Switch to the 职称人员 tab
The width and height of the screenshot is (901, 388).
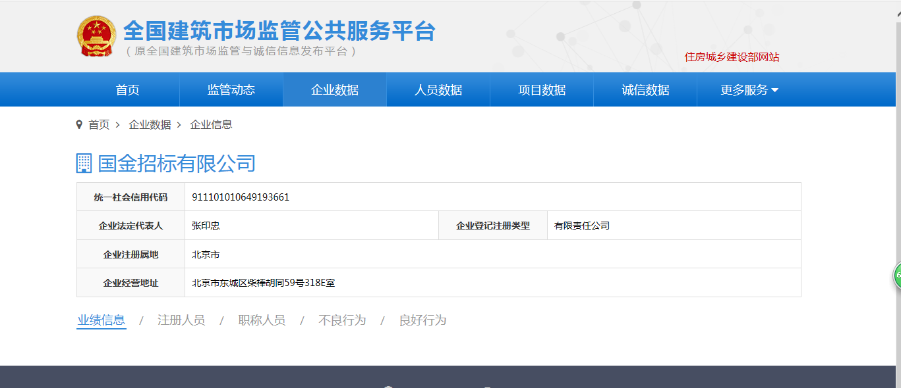[262, 320]
